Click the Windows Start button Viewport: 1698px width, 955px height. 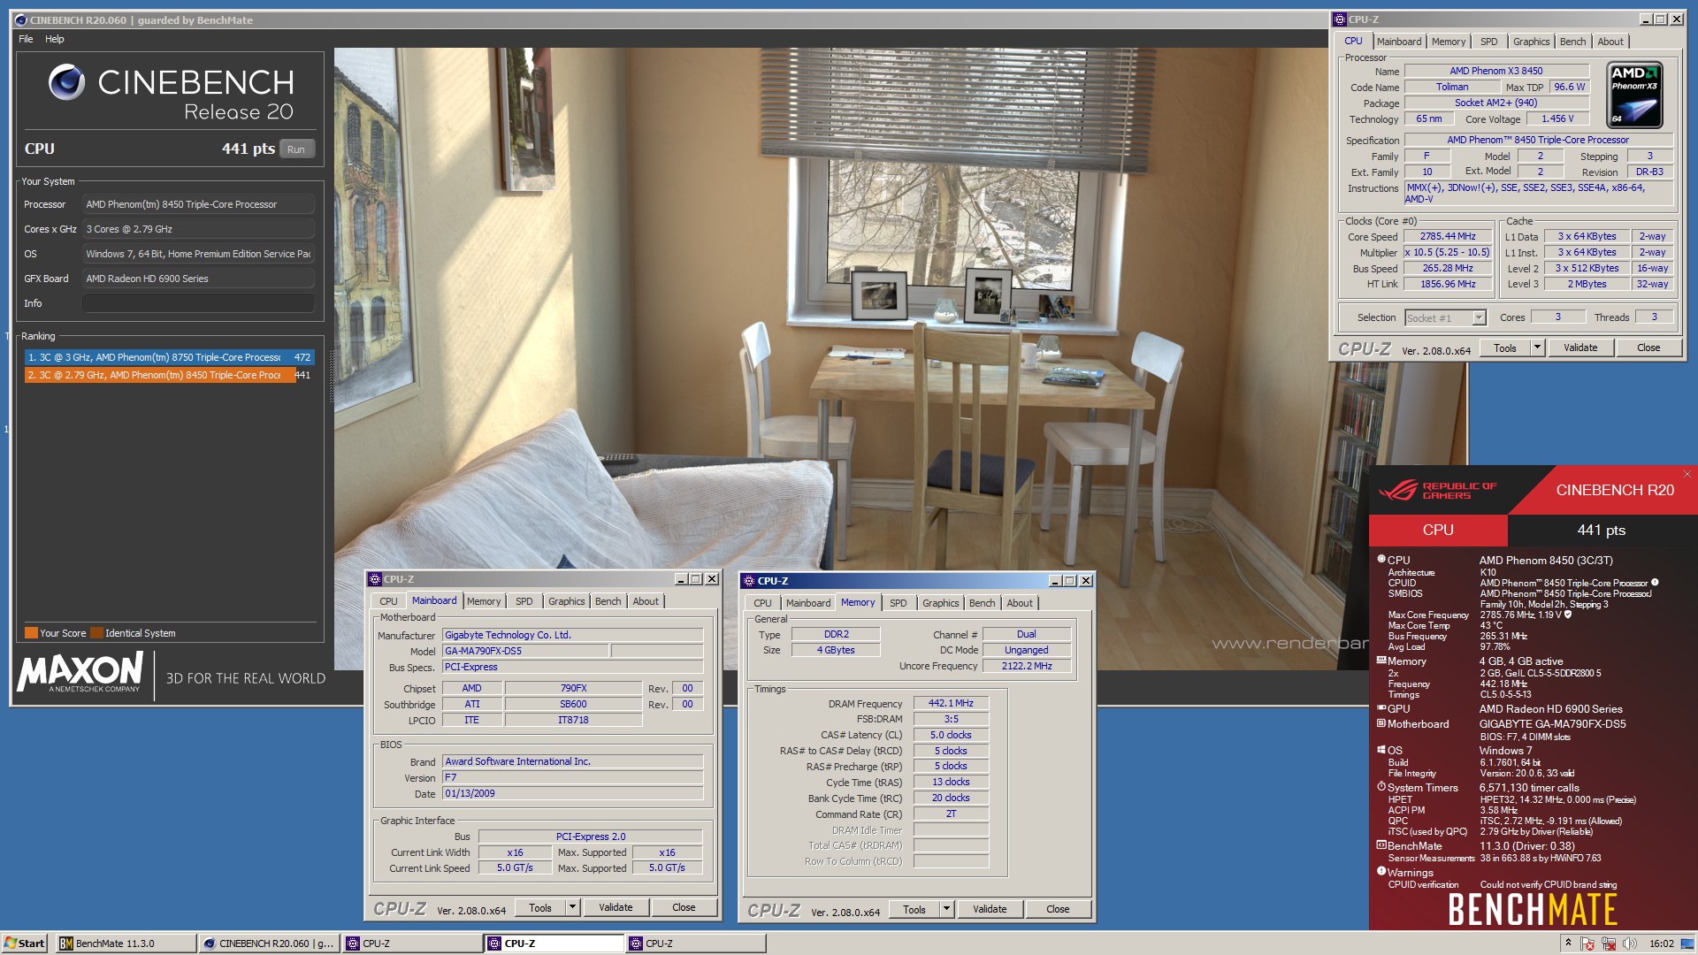pos(25,944)
